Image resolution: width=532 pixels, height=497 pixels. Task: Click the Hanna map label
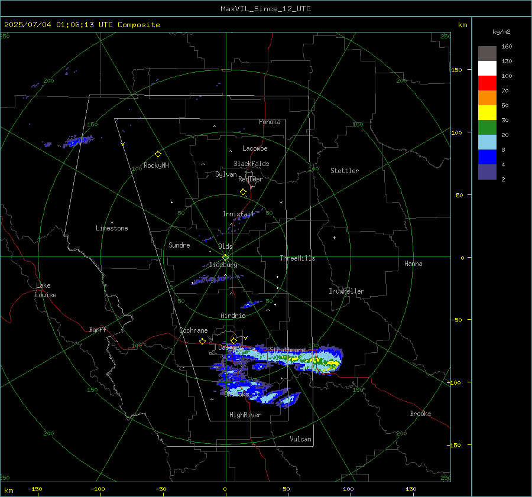click(x=413, y=264)
